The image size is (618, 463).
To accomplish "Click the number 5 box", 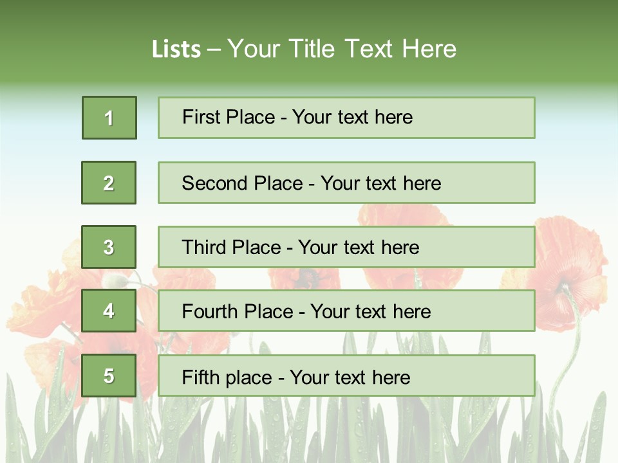I will point(109,376).
